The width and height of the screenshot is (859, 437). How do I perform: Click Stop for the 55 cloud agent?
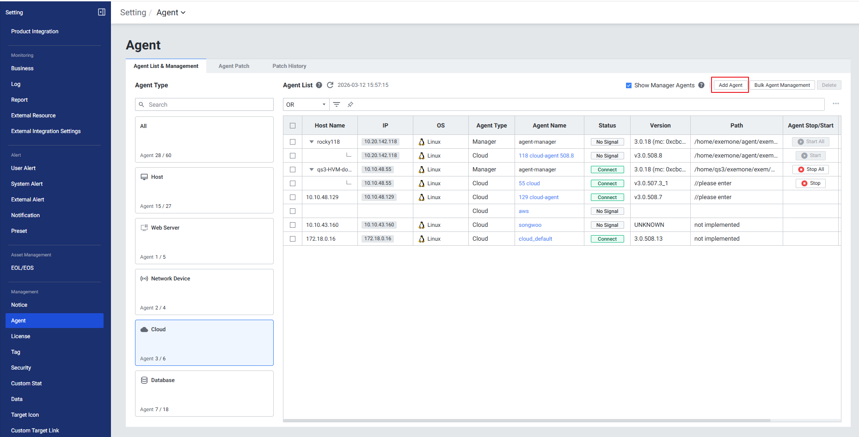click(810, 183)
